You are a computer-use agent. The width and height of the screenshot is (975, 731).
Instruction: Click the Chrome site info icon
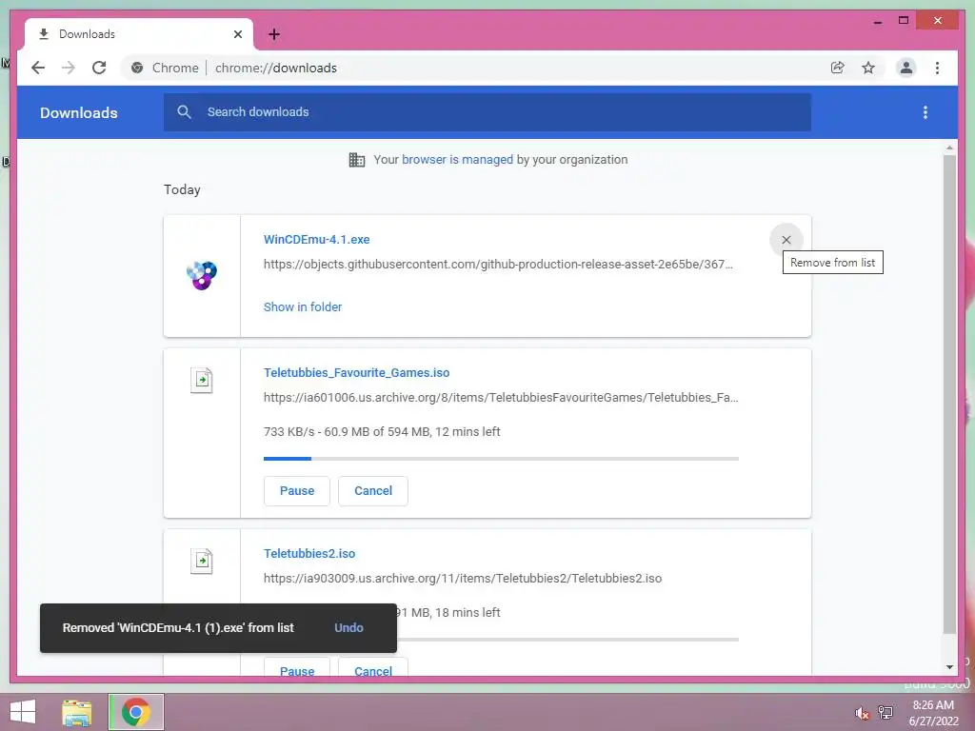(x=137, y=68)
